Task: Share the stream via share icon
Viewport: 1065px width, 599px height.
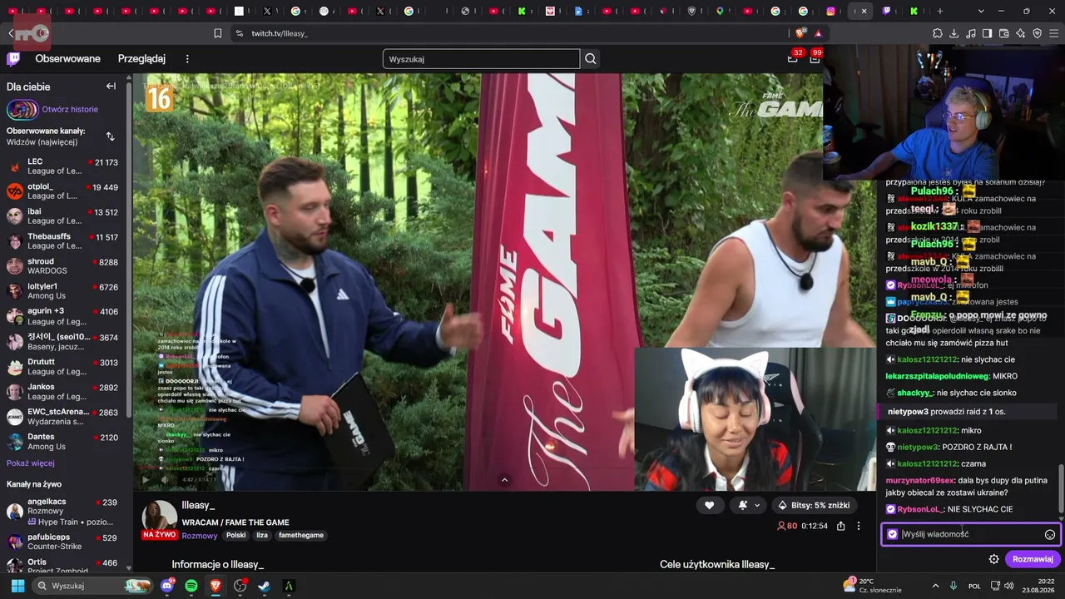Action: coord(841,526)
